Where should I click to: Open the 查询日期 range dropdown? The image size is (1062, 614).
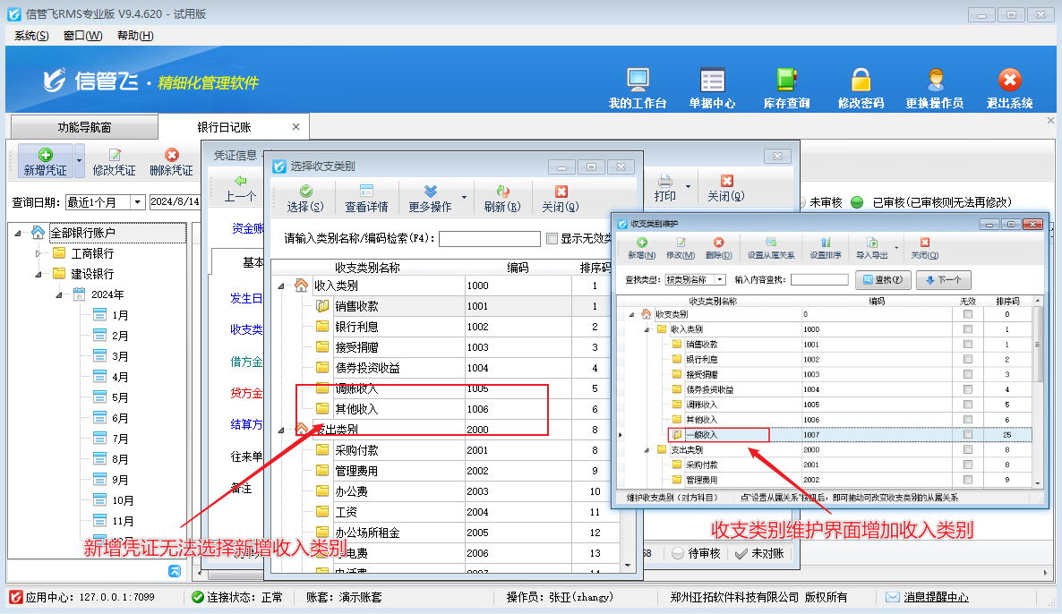[138, 201]
